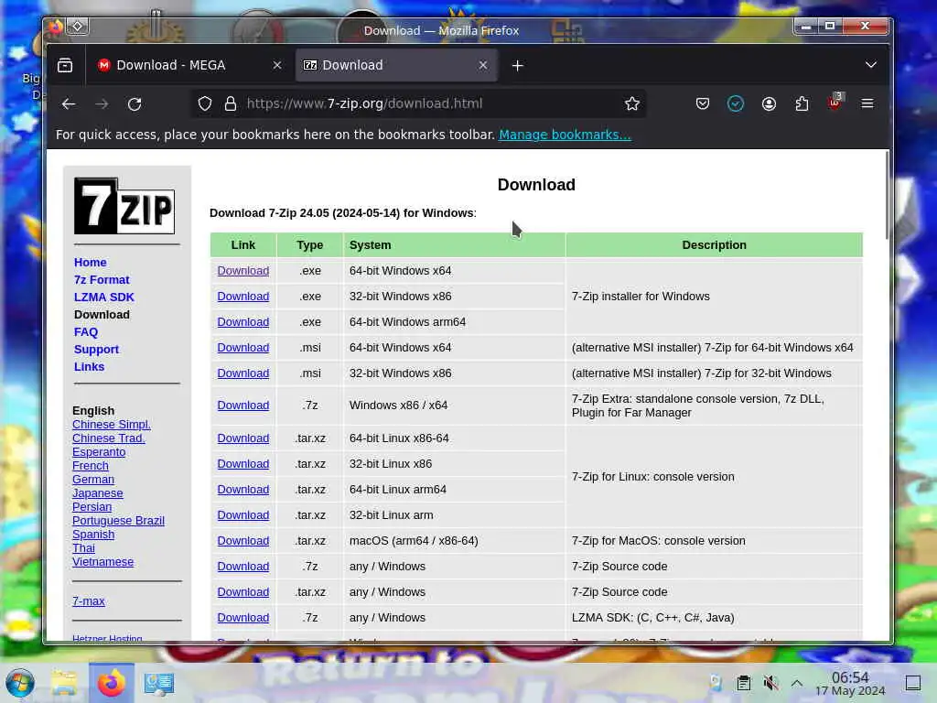Image resolution: width=937 pixels, height=703 pixels.
Task: Open Home in 7-Zip sidebar
Action: click(x=91, y=263)
